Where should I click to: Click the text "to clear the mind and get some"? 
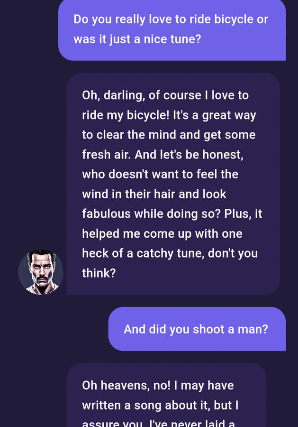(169, 135)
